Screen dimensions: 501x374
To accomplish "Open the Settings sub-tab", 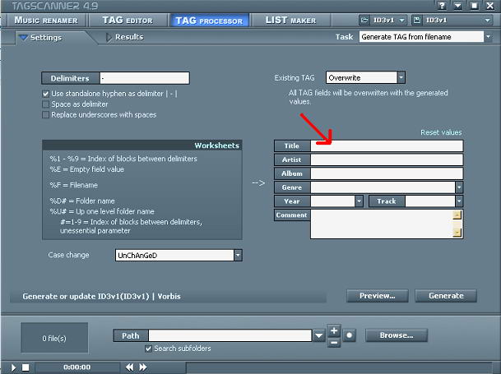I will (46, 38).
